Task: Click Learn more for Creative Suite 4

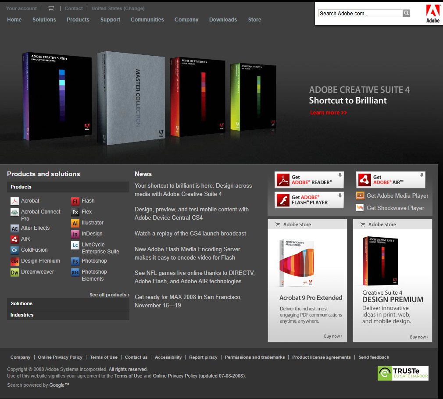Action: pyautogui.click(x=328, y=113)
